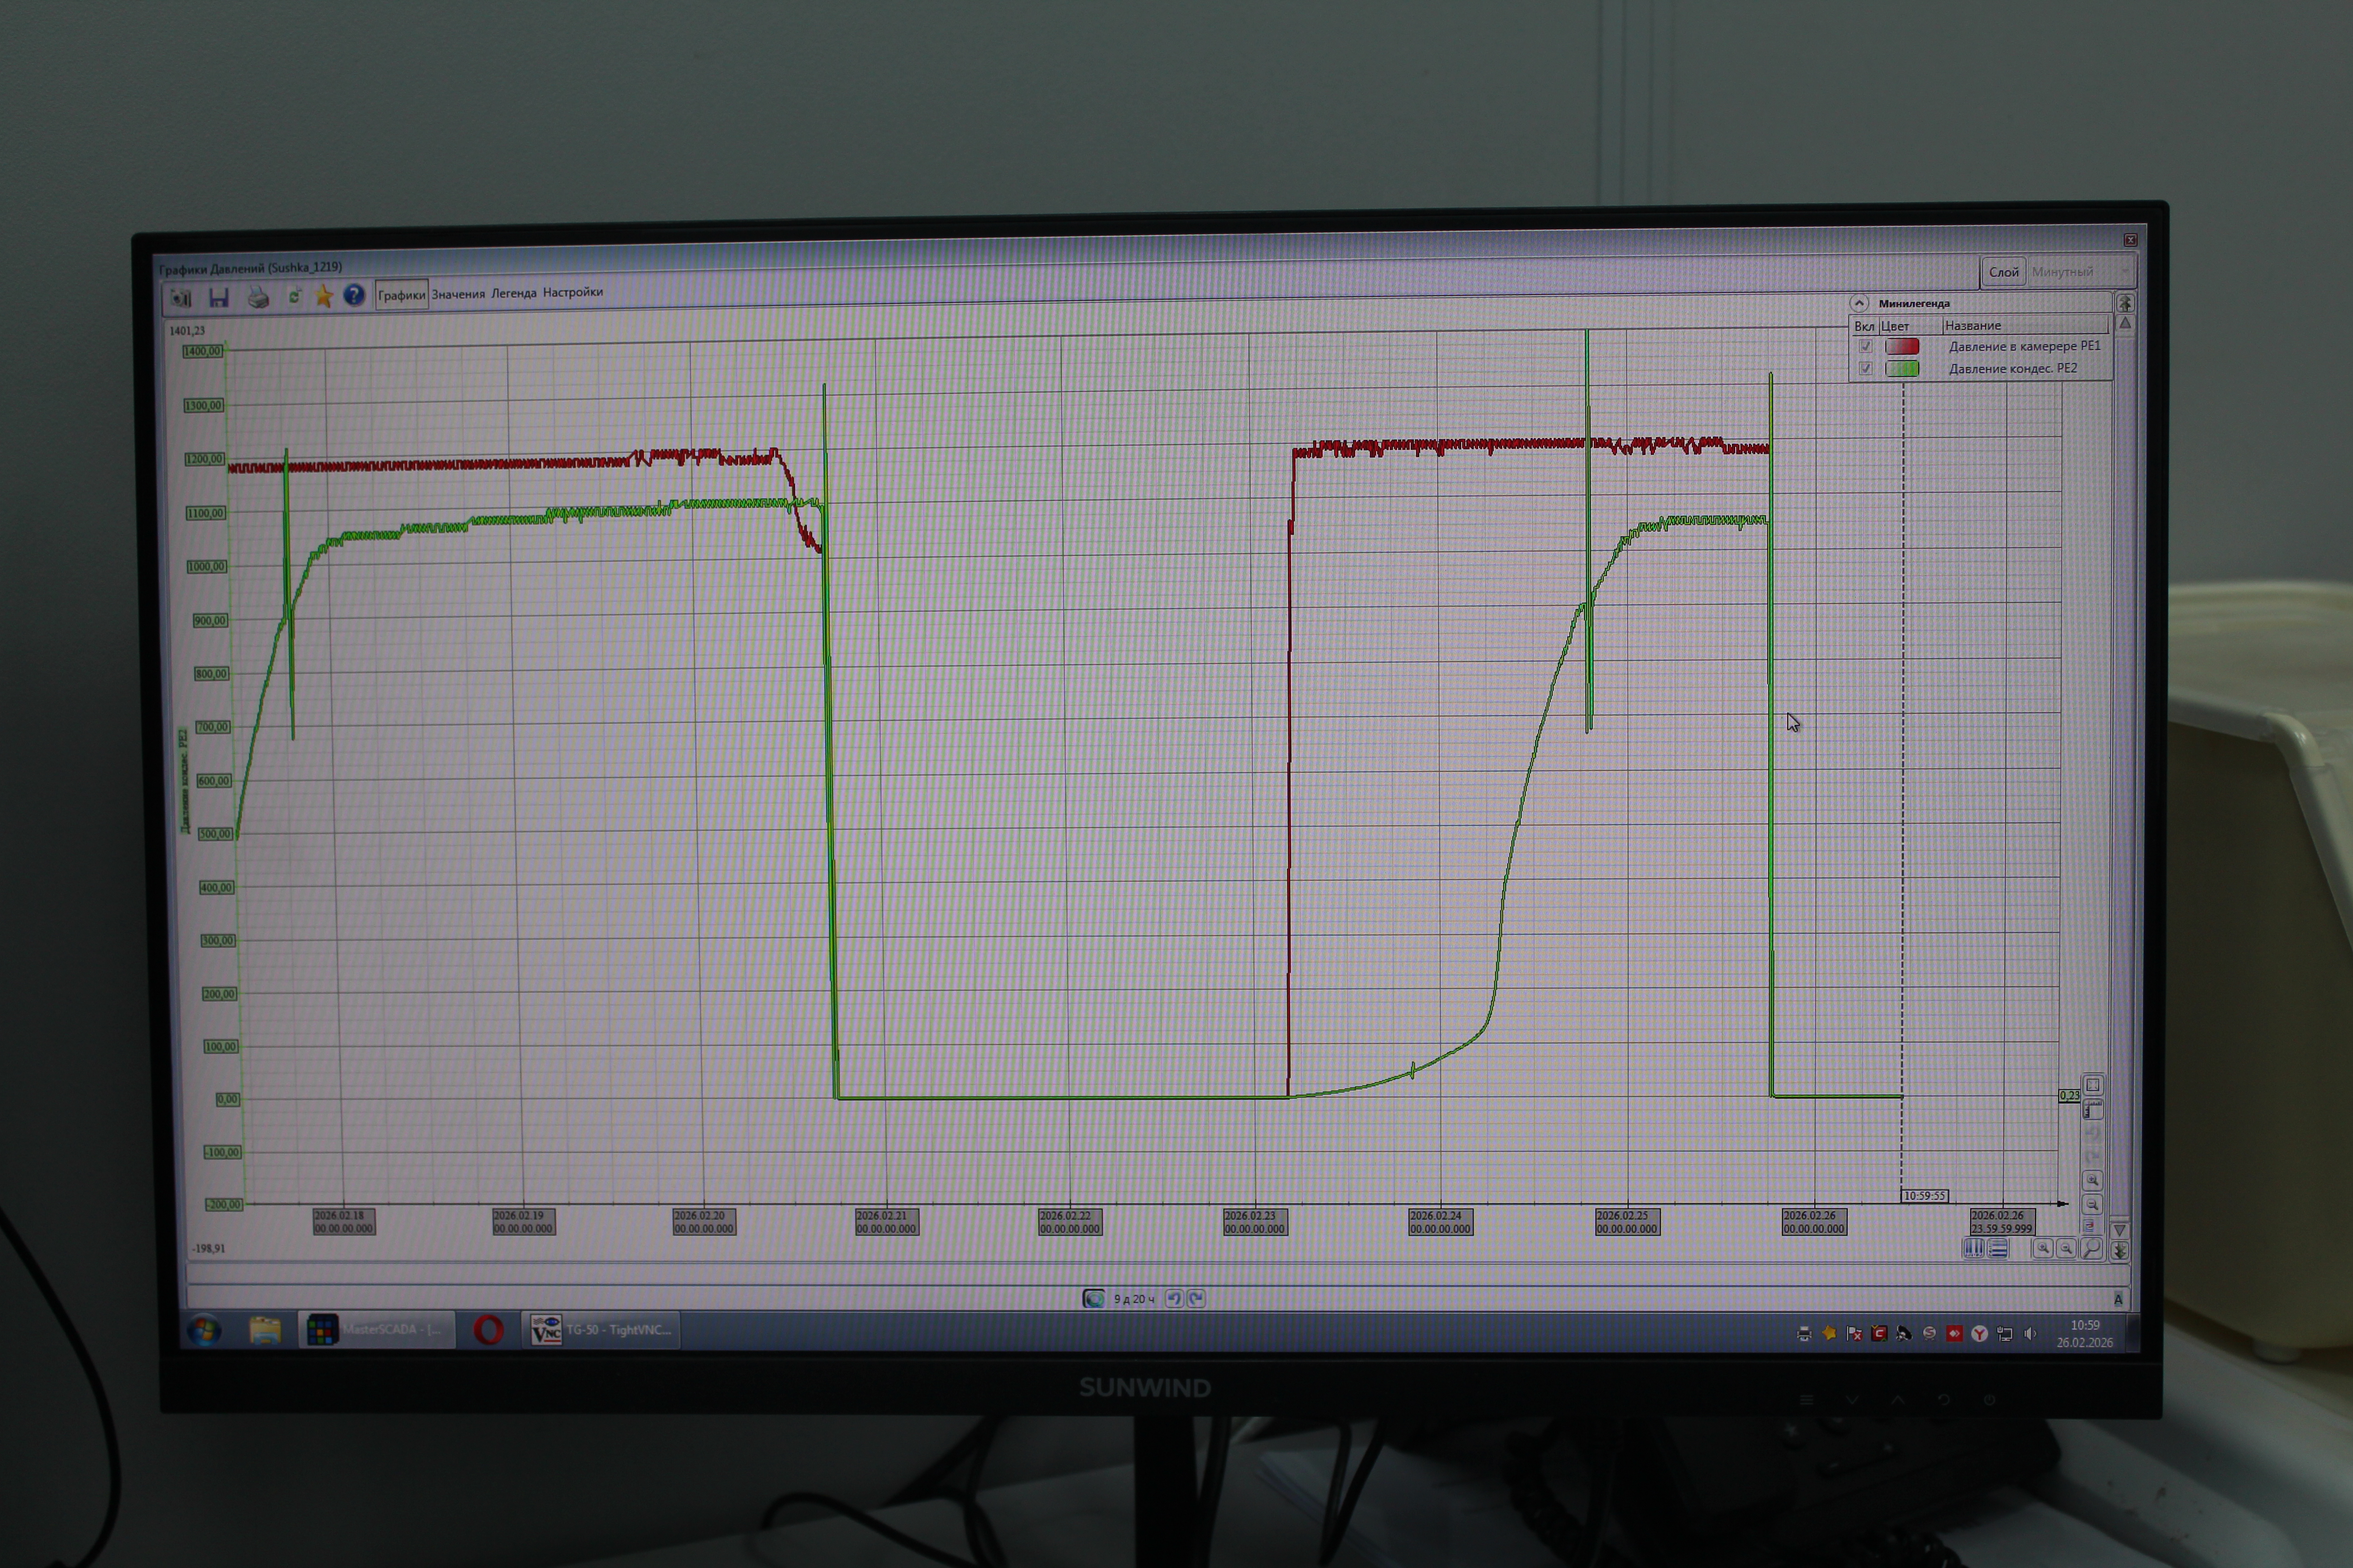Image resolution: width=2353 pixels, height=1568 pixels.
Task: Click the scrollbar down triangle arrow
Action: click(x=2120, y=1230)
